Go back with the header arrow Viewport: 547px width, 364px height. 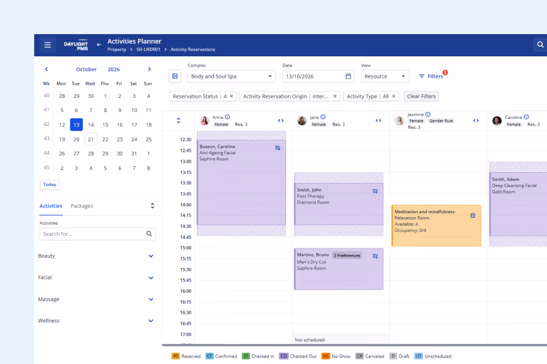[x=99, y=44]
